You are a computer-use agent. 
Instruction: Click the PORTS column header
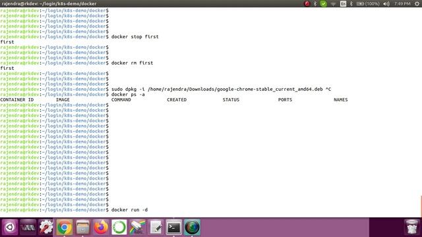pos(285,99)
